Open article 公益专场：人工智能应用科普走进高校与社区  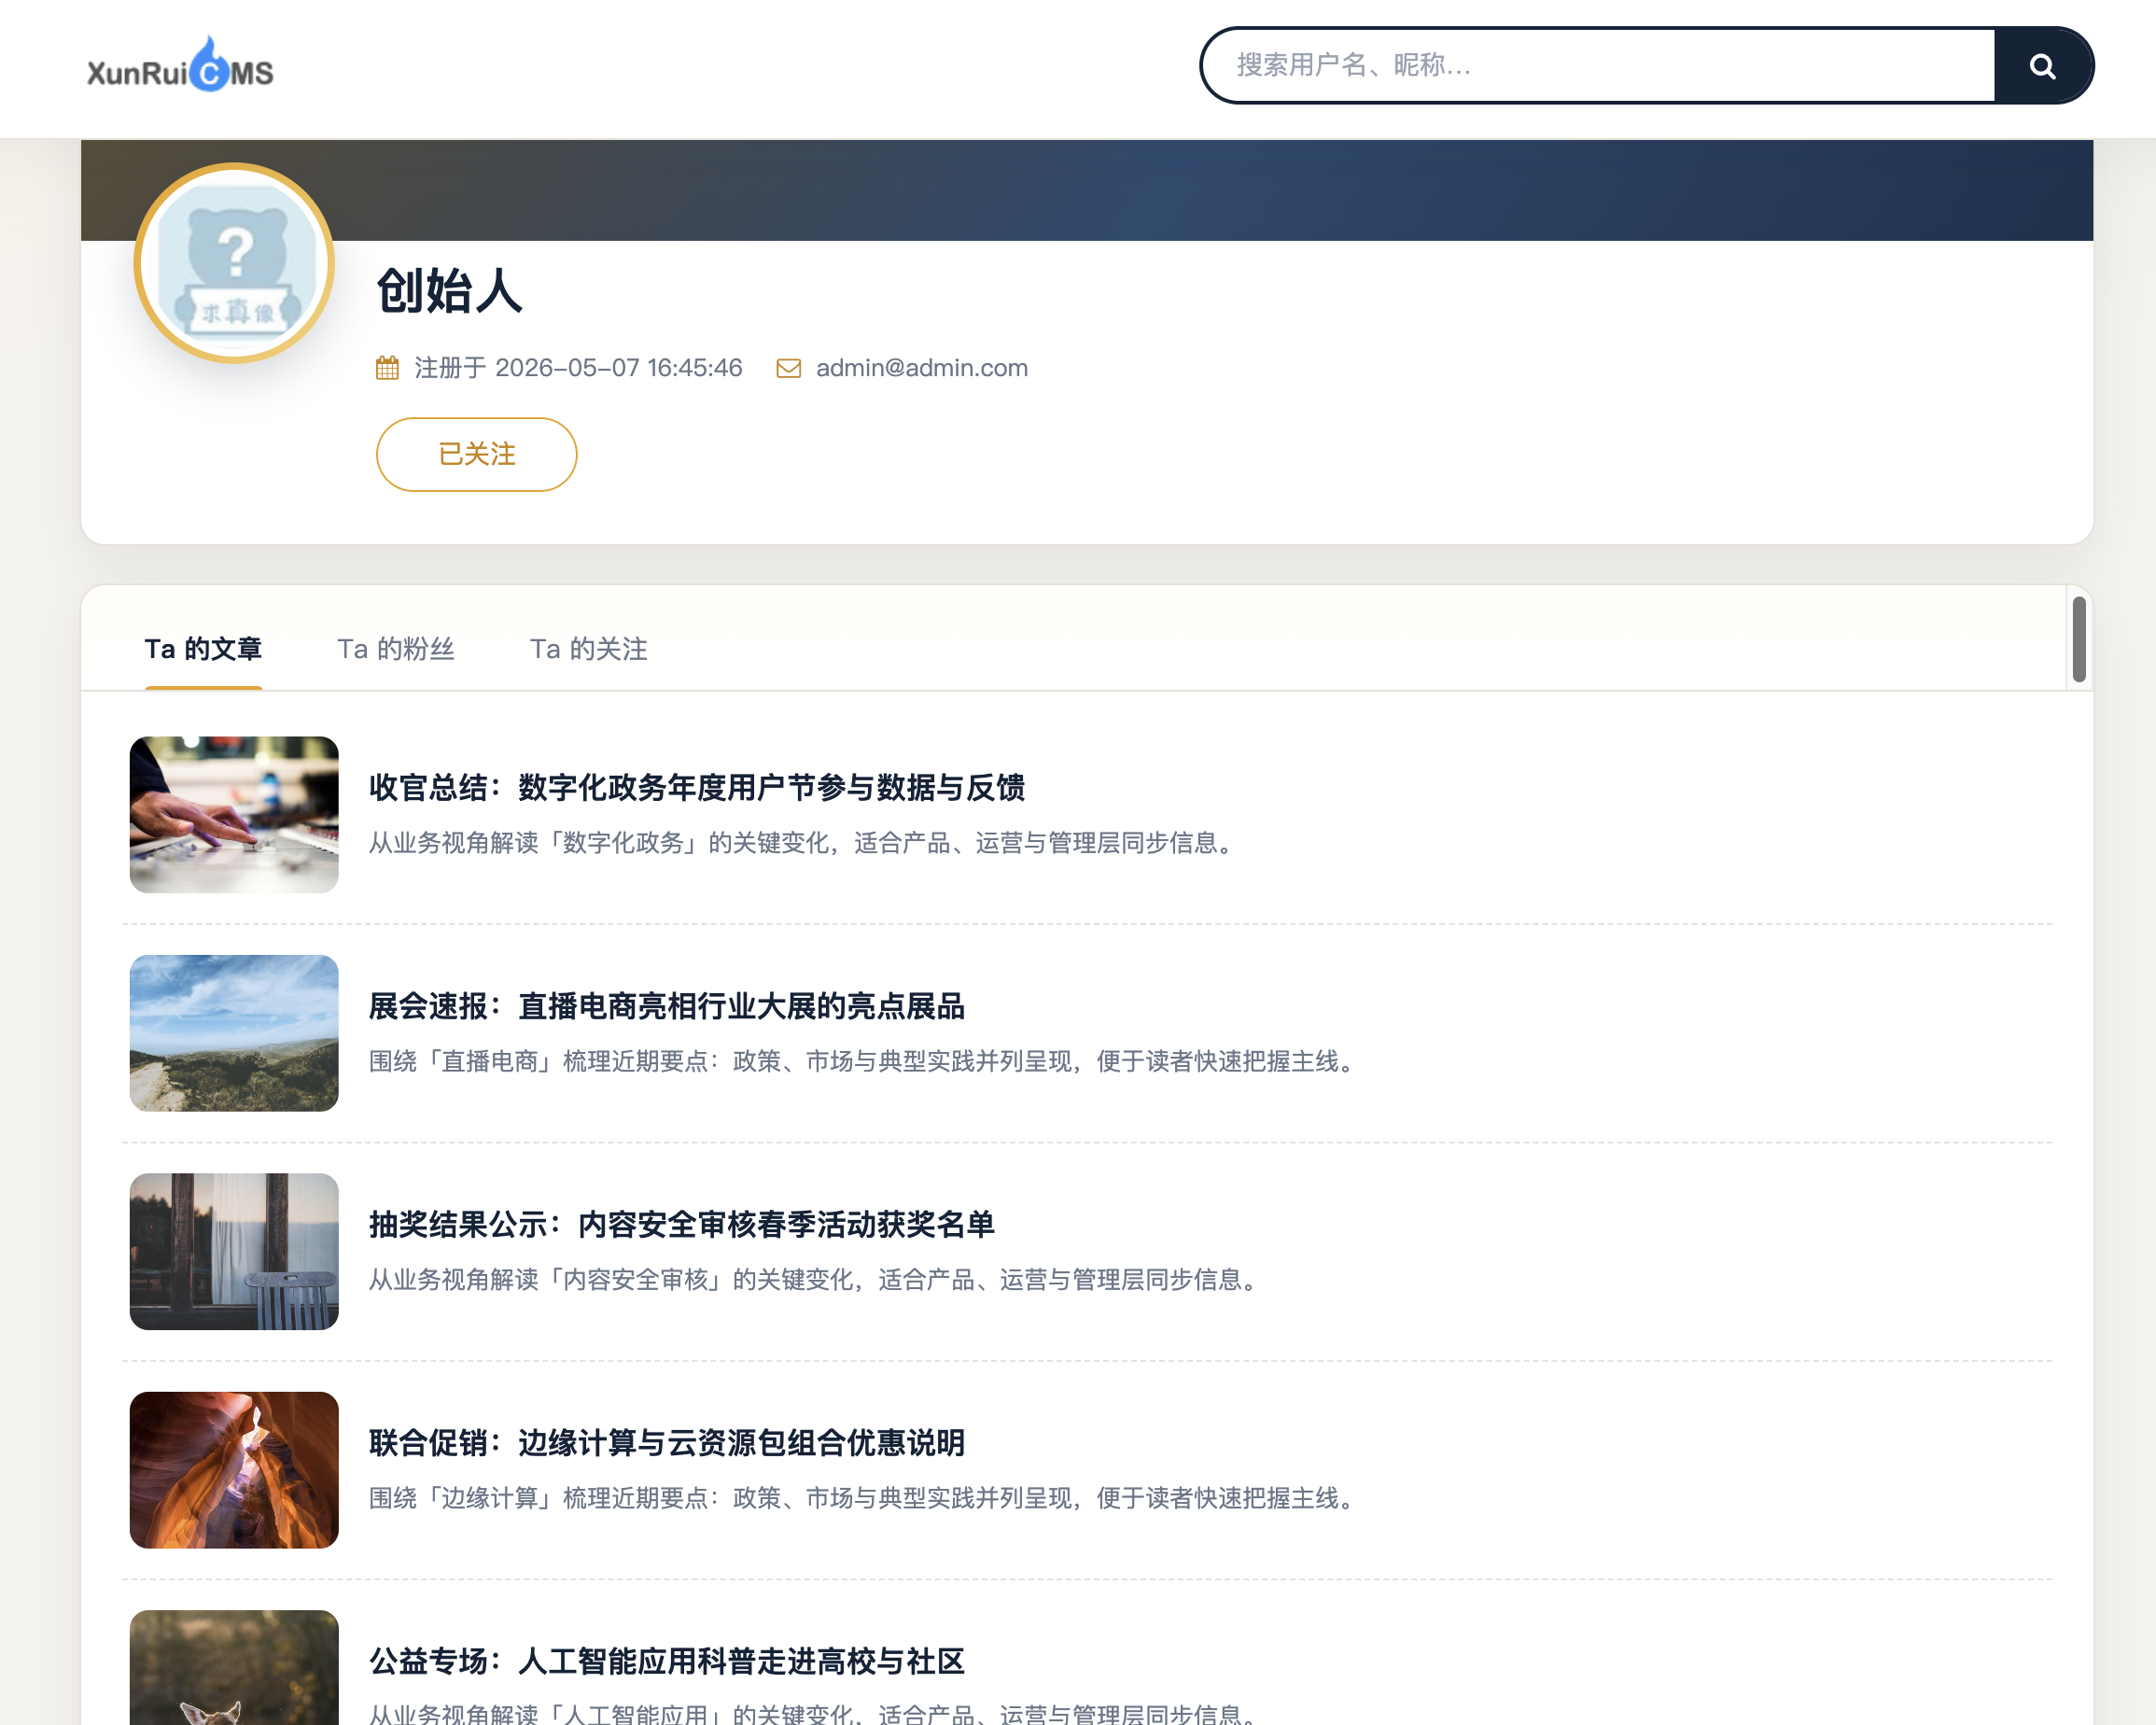click(667, 1661)
